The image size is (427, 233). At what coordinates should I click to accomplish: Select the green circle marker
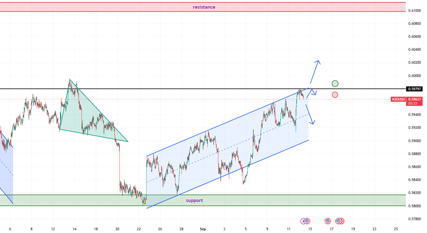pyautogui.click(x=335, y=84)
